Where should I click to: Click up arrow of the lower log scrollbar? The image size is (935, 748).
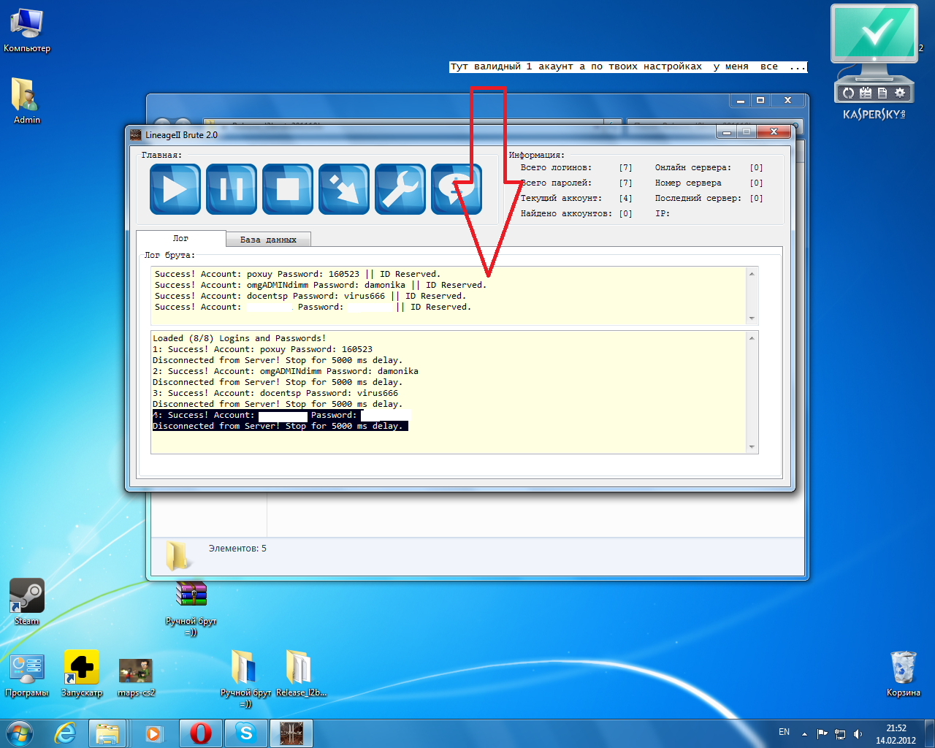(x=752, y=337)
